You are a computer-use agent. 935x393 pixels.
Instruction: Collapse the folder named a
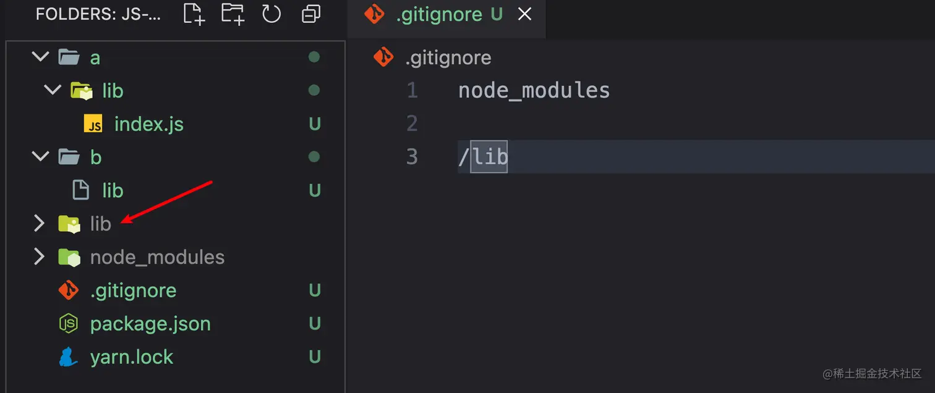[40, 57]
